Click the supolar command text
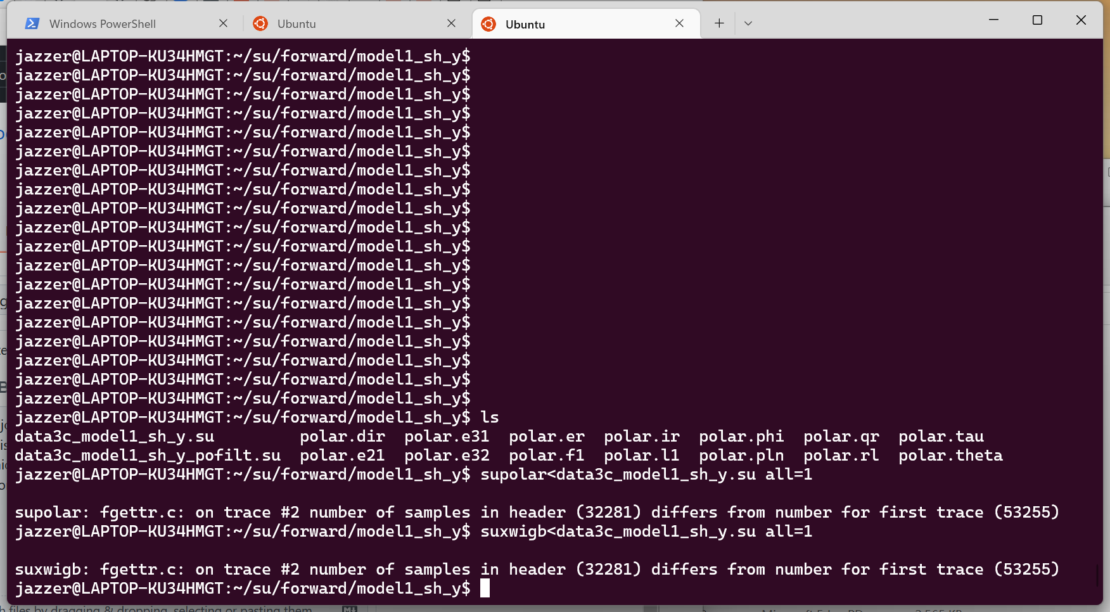The height and width of the screenshot is (612, 1110). [x=646, y=475]
